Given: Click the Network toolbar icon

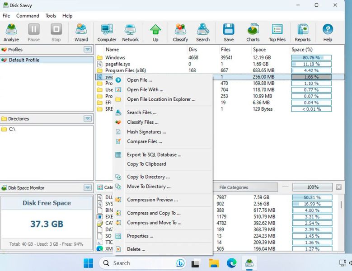Looking at the screenshot, I should click(x=130, y=33).
